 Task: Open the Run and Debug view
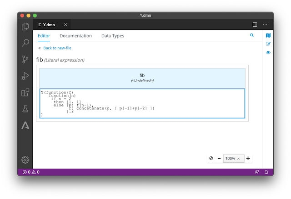click(x=25, y=76)
